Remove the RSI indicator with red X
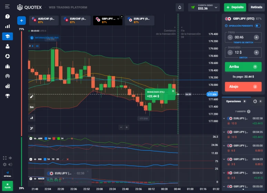The image size is (267, 193). (x=68, y=159)
